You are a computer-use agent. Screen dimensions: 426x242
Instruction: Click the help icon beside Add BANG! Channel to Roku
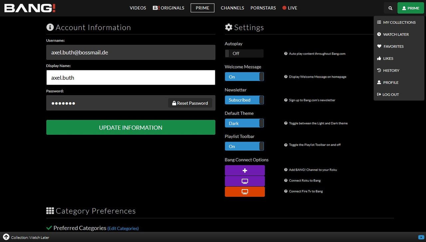[x=286, y=170]
